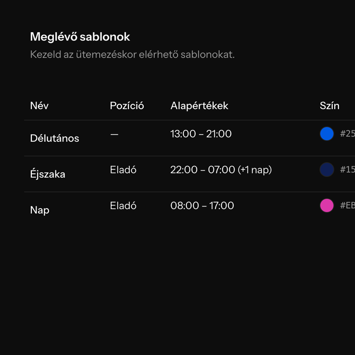
Task: Click the 13:00 – 21:00 default time value
Action: click(x=201, y=134)
